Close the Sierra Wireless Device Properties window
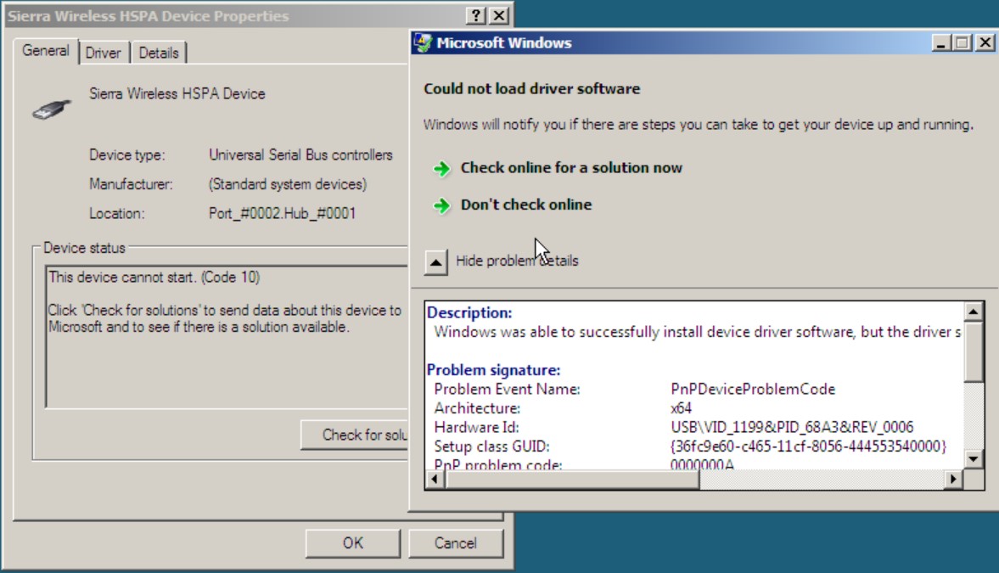This screenshot has width=999, height=573. (x=499, y=16)
